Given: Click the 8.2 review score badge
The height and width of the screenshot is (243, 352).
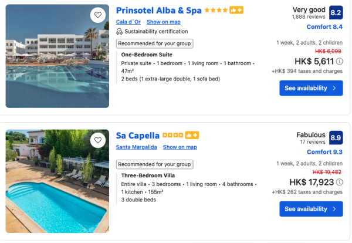Looking at the screenshot, I should coord(336,13).
